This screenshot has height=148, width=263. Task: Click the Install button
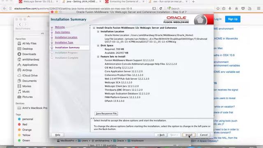(x=189, y=135)
